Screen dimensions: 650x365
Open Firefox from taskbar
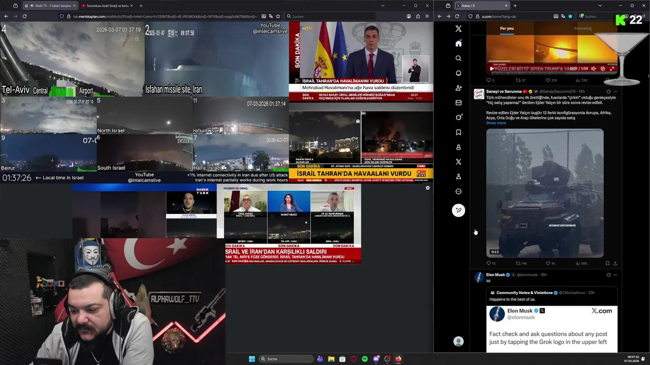[398, 359]
